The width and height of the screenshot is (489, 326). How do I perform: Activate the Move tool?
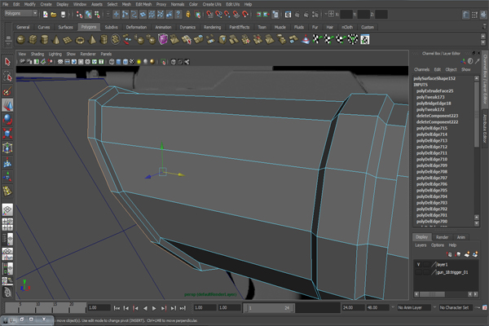click(7, 105)
